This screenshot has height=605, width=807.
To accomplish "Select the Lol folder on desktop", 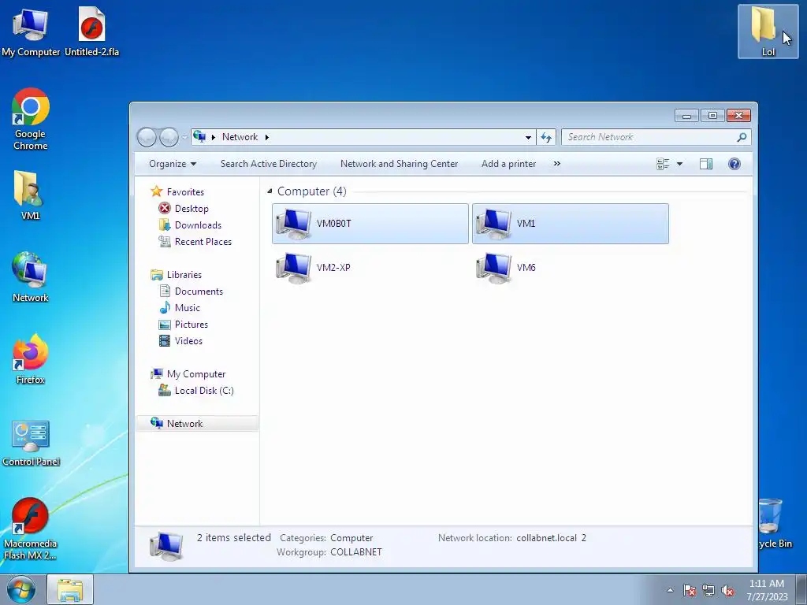I will [768, 32].
